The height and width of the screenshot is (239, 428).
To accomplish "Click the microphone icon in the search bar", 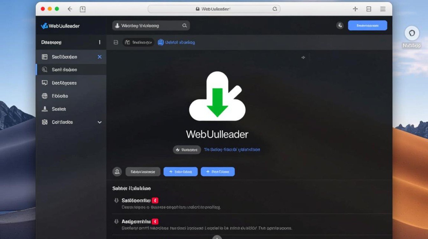I will [x=117, y=25].
